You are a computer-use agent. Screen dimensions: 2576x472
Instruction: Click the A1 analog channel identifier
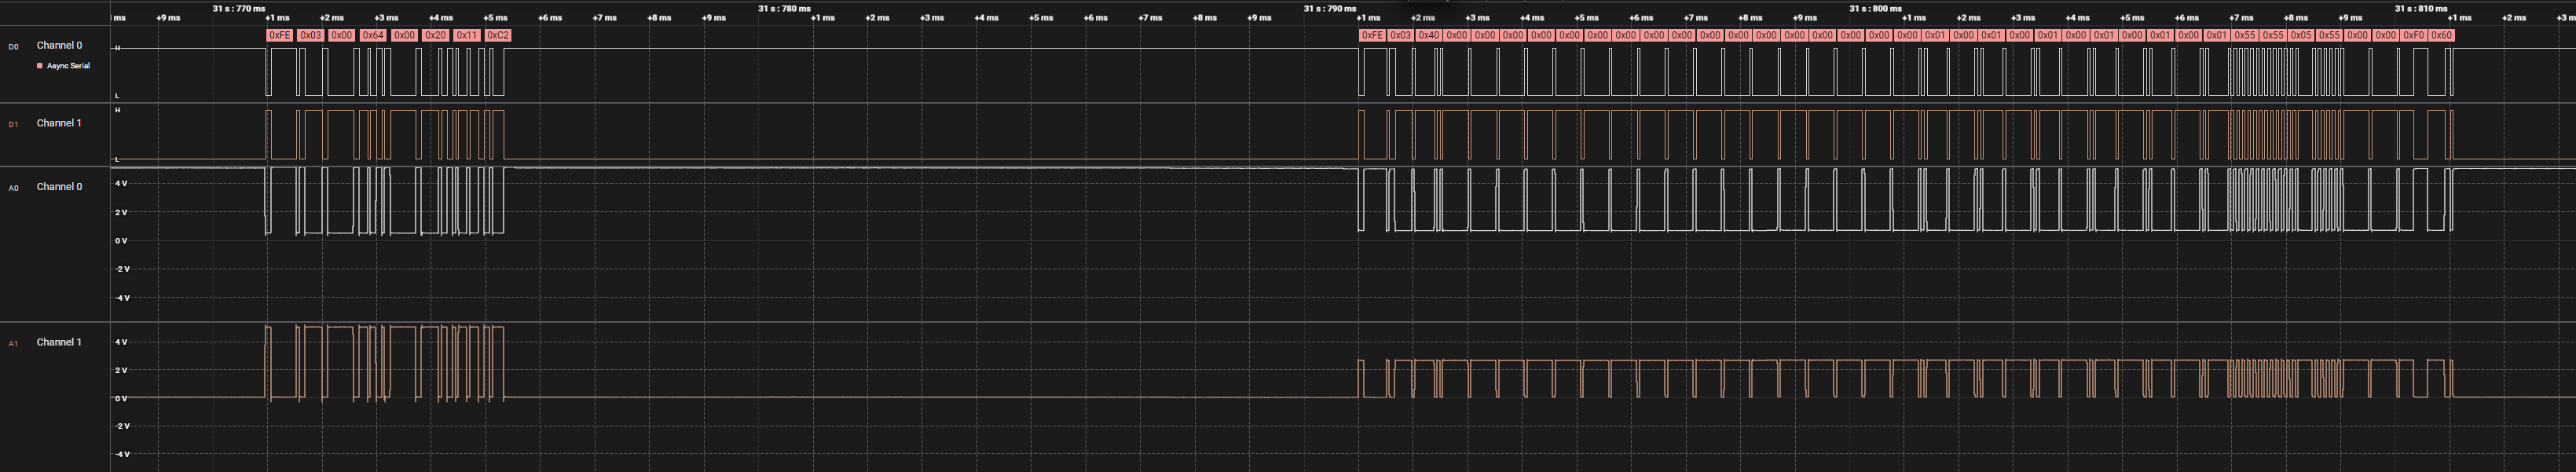click(13, 344)
